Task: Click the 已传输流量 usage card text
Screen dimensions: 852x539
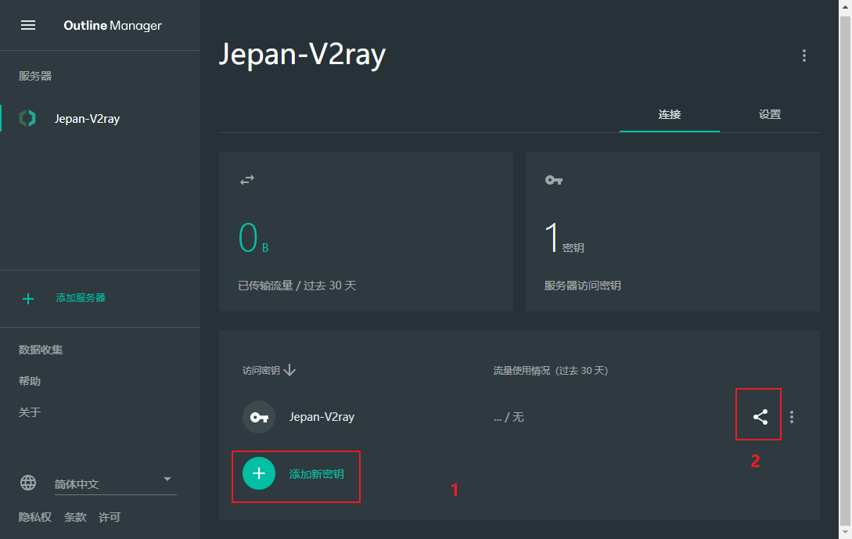Action: (297, 286)
